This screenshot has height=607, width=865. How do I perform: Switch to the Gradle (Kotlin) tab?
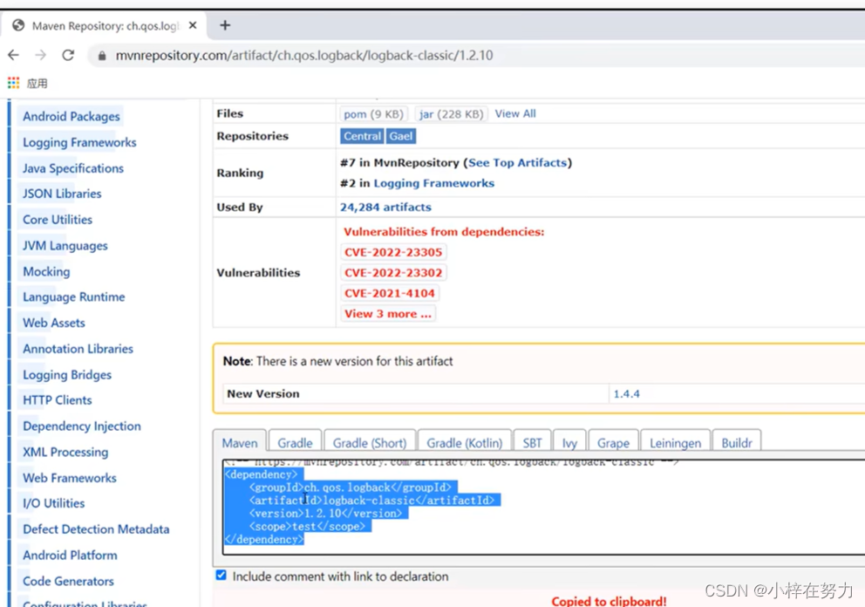[x=465, y=443]
